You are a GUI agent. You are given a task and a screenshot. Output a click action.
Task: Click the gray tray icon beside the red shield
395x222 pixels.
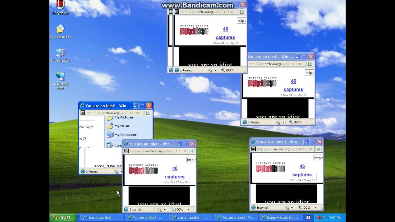point(324,217)
